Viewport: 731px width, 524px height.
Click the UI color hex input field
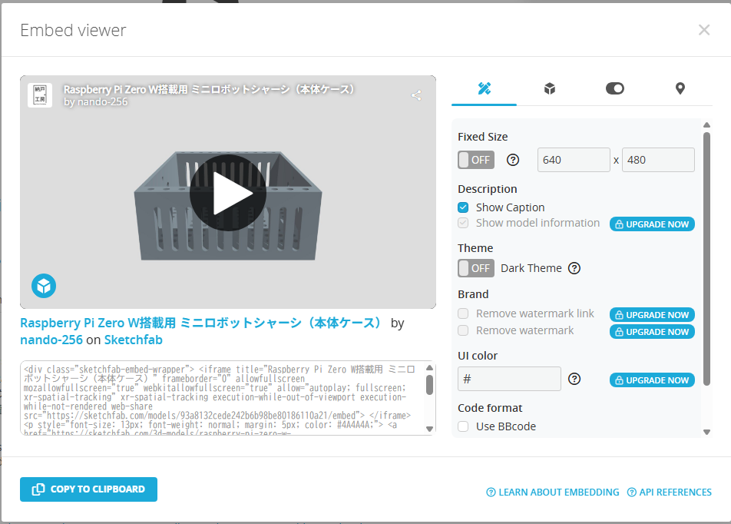tap(509, 379)
